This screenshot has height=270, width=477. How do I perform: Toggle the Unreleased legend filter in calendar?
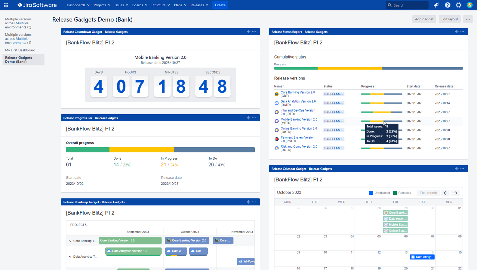[380, 193]
